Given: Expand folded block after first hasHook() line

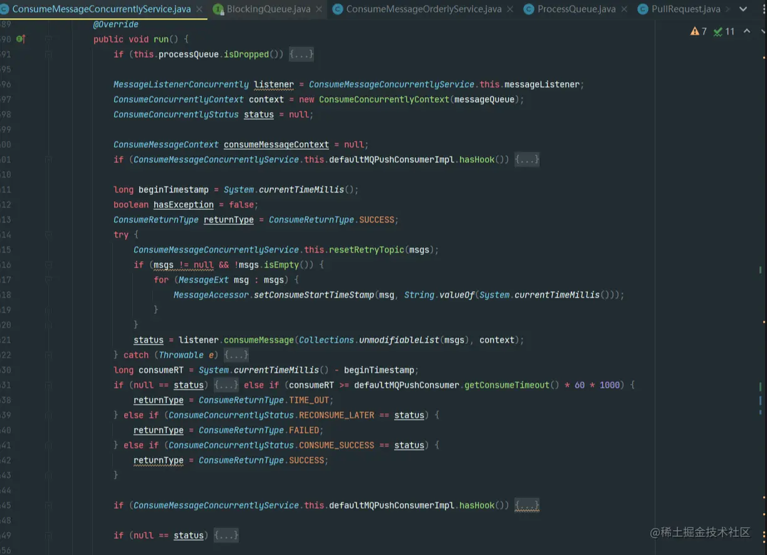Looking at the screenshot, I should tap(527, 160).
